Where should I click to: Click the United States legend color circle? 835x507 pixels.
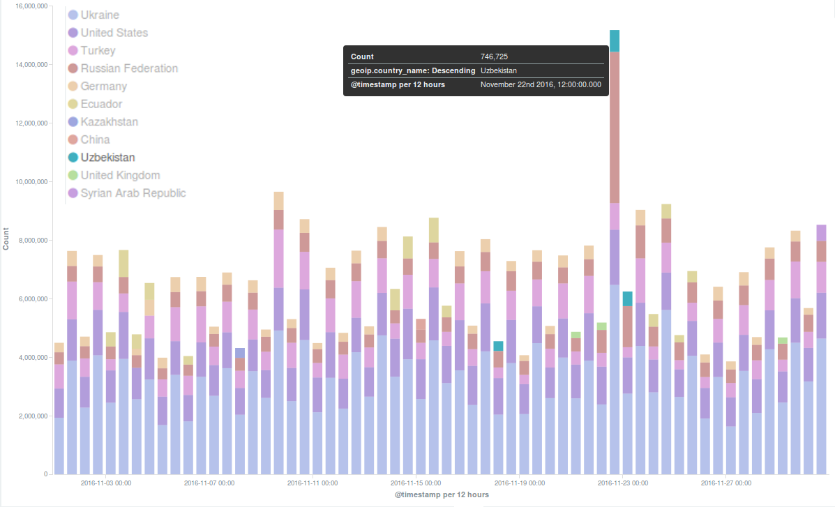point(73,33)
